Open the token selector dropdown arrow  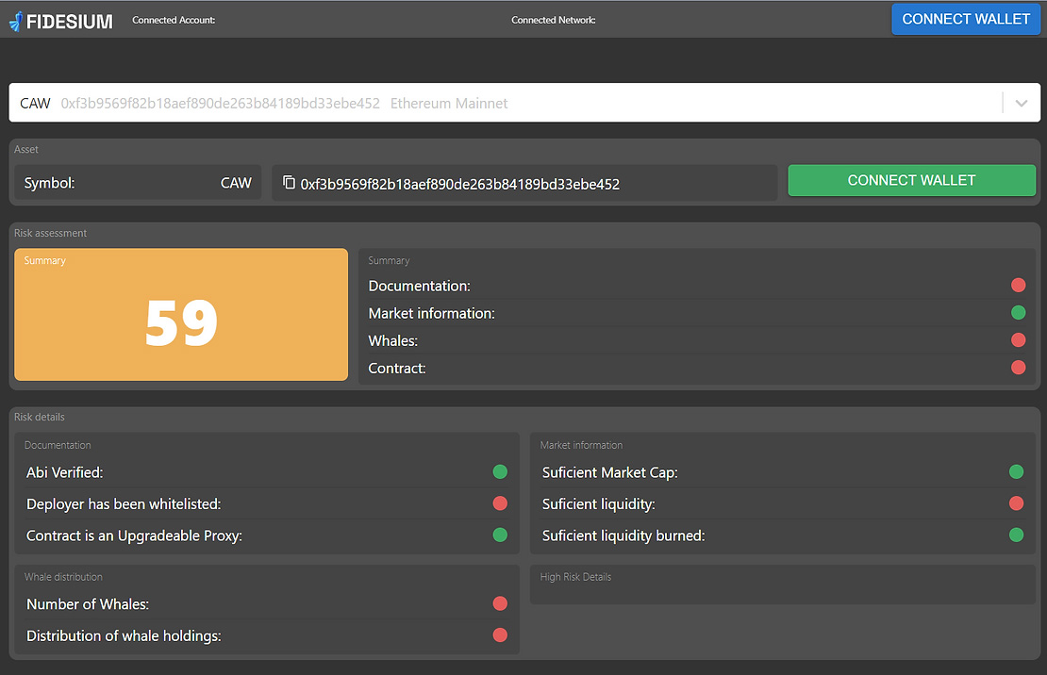pyautogui.click(x=1021, y=103)
